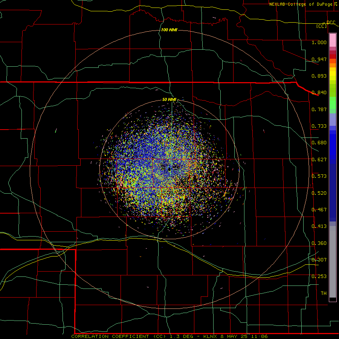Select the 0.893 scale value
This screenshot has height=339, width=339.
pos(319,76)
